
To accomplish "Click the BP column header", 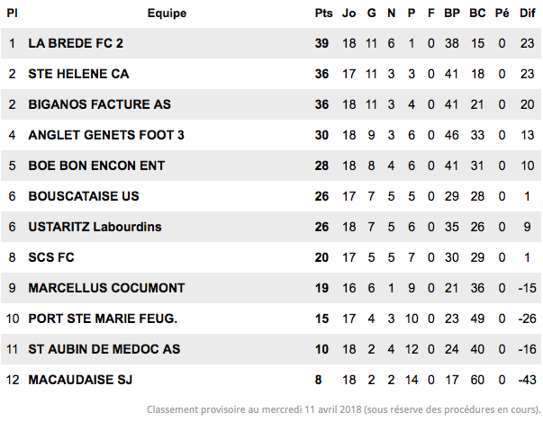I will pos(452,13).
